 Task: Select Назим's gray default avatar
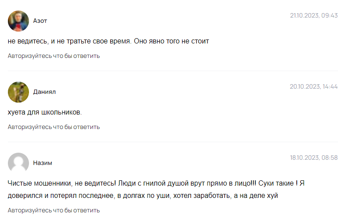(x=18, y=163)
